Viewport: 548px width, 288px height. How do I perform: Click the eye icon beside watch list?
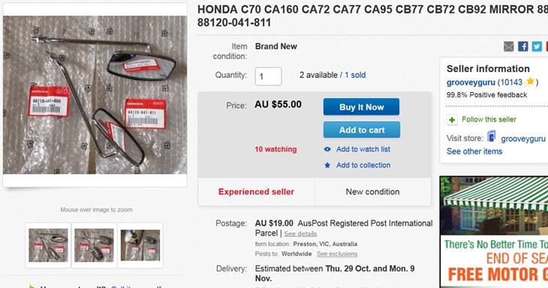(327, 149)
